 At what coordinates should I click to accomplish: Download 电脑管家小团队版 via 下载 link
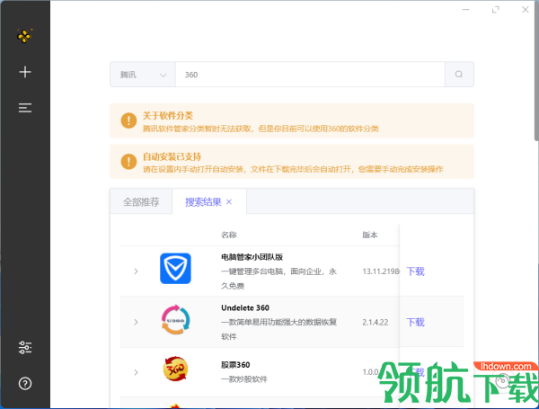(415, 271)
